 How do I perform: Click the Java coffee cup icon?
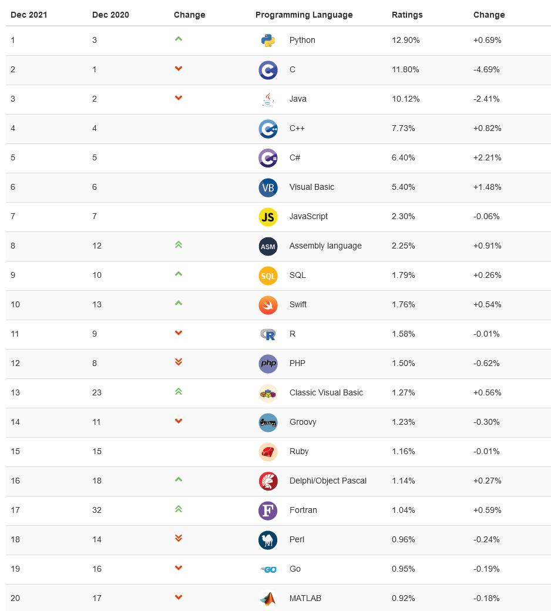pos(268,99)
